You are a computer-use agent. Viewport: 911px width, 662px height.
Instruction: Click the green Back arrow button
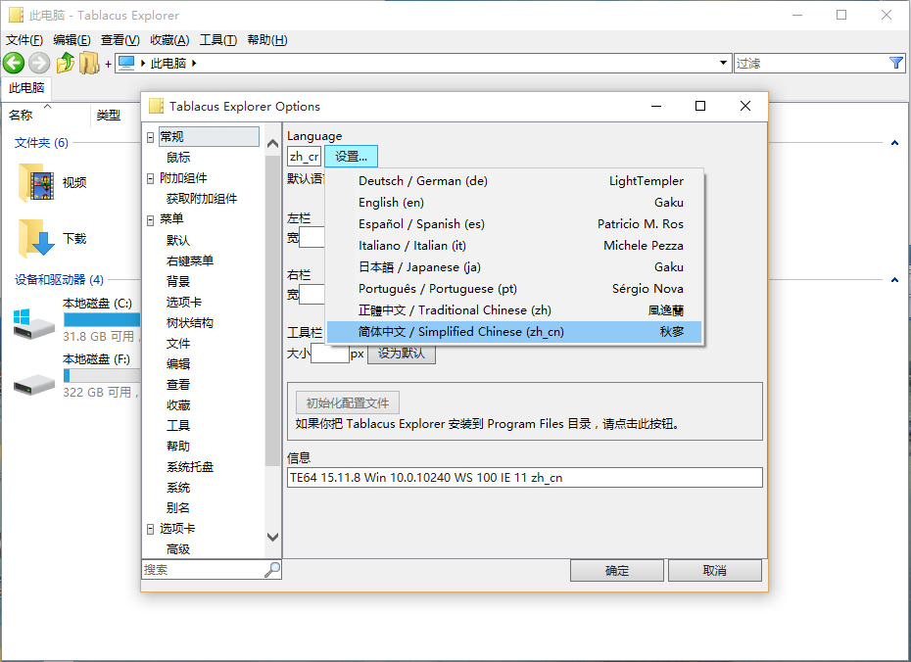click(x=13, y=64)
